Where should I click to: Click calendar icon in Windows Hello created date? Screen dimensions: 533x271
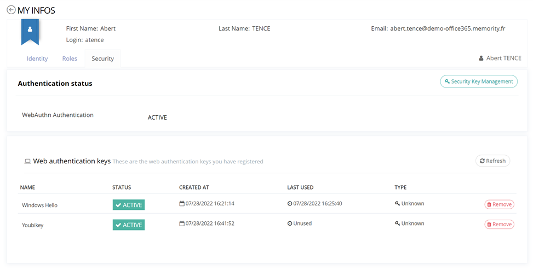(182, 204)
